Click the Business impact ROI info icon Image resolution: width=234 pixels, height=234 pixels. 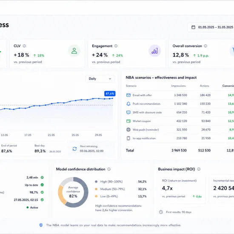[x=199, y=169]
